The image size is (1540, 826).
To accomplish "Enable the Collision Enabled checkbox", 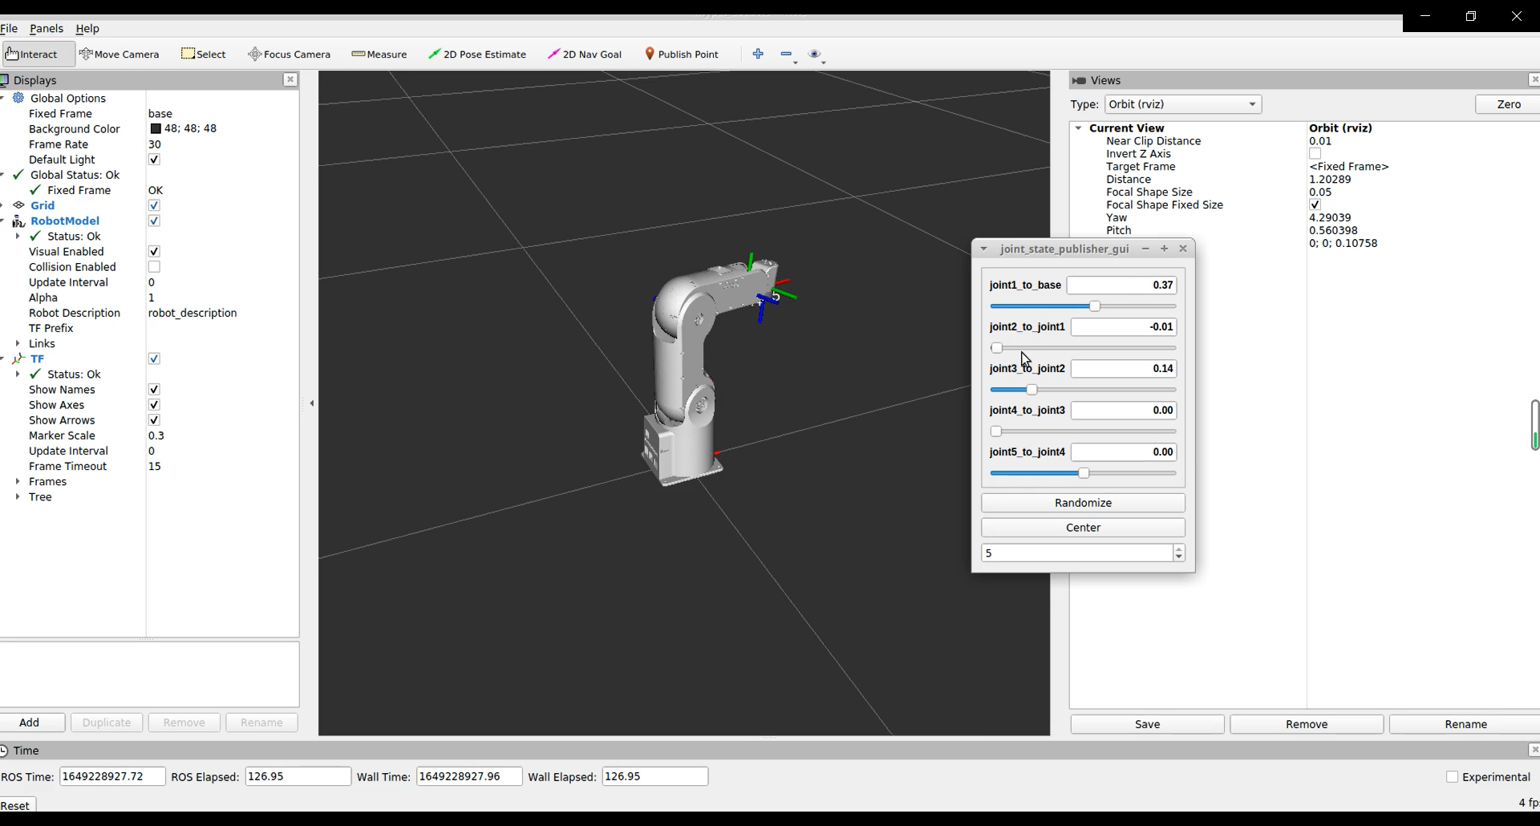I will tap(154, 267).
